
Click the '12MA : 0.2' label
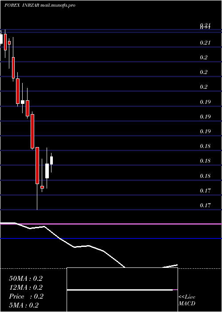[26, 287]
